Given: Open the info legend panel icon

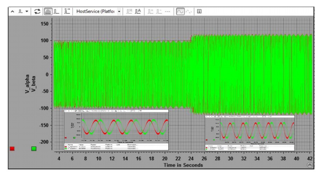Looking at the screenshot, I should (199, 11).
